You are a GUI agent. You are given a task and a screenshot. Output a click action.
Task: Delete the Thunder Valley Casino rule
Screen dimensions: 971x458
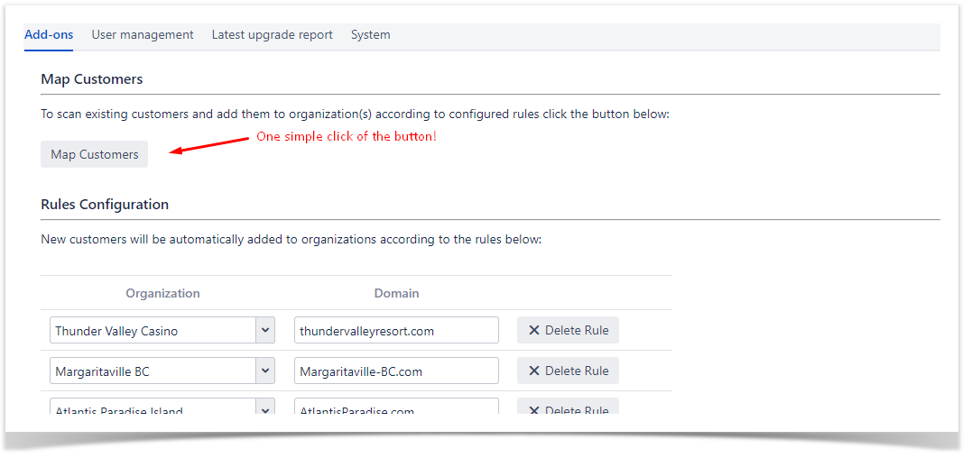pos(568,330)
